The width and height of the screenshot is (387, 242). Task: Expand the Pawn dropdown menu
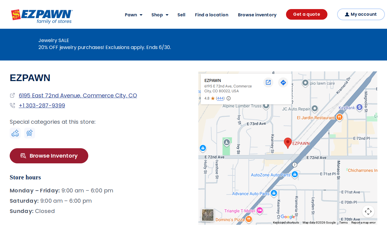pyautogui.click(x=134, y=15)
